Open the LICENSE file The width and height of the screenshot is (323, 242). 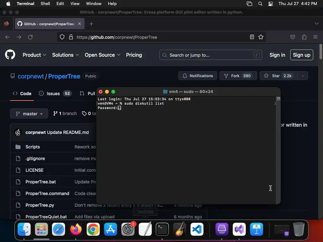[x=34, y=170]
